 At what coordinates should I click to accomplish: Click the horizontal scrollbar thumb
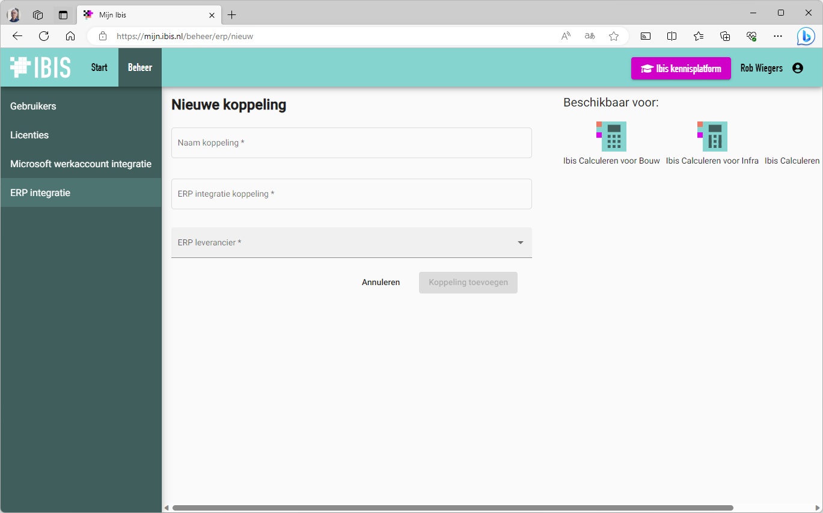click(453, 508)
